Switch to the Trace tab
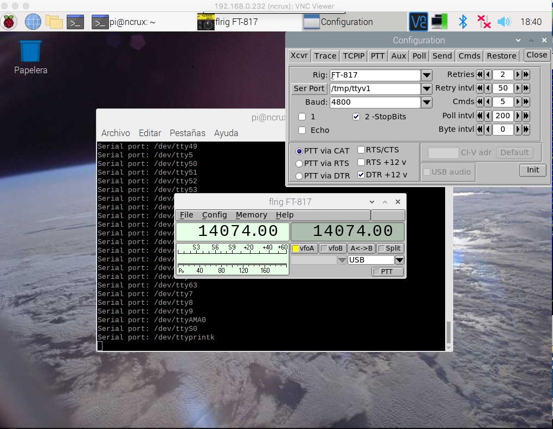 click(x=325, y=56)
